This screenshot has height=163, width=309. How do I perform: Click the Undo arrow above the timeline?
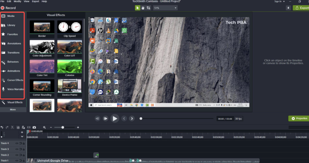pos(2,127)
